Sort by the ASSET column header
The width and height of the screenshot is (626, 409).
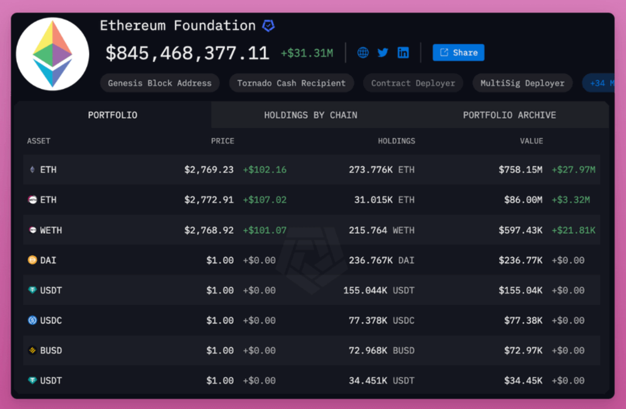pyautogui.click(x=39, y=141)
